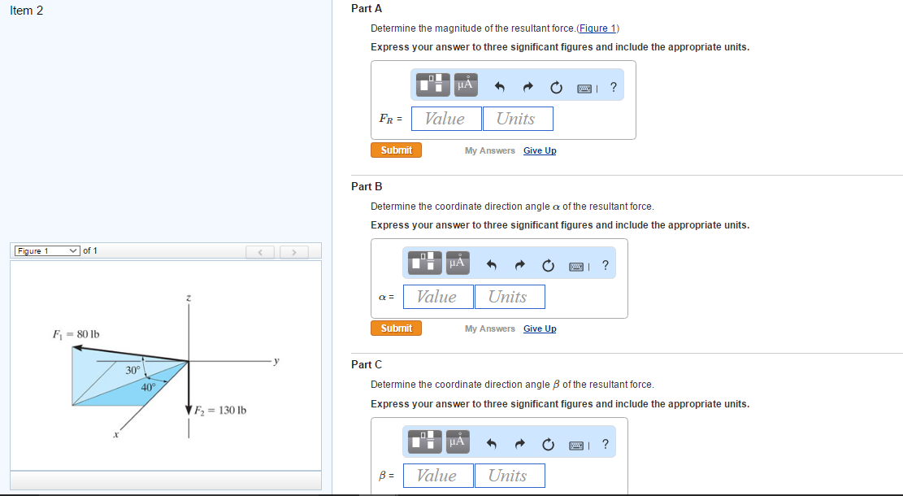Viewport: 903px width, 496px height.
Task: Select the µÅ units icon in Part A
Action: pyautogui.click(x=464, y=84)
